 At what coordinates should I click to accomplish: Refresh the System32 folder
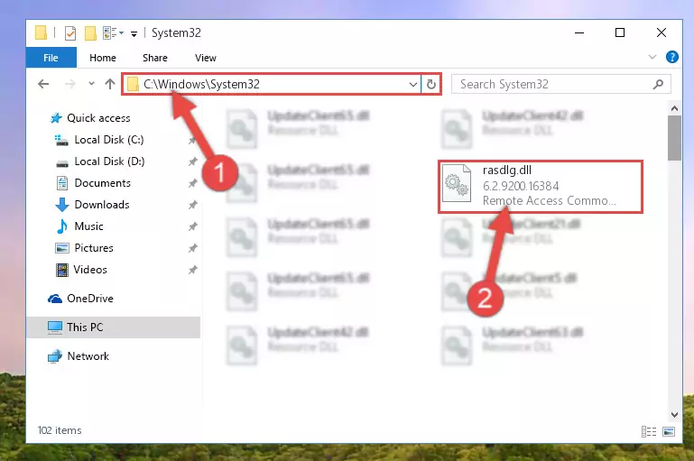(x=431, y=84)
